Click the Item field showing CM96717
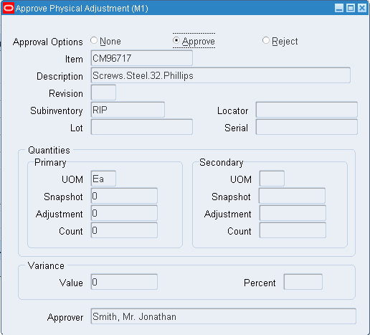370x335 pixels. point(142,58)
